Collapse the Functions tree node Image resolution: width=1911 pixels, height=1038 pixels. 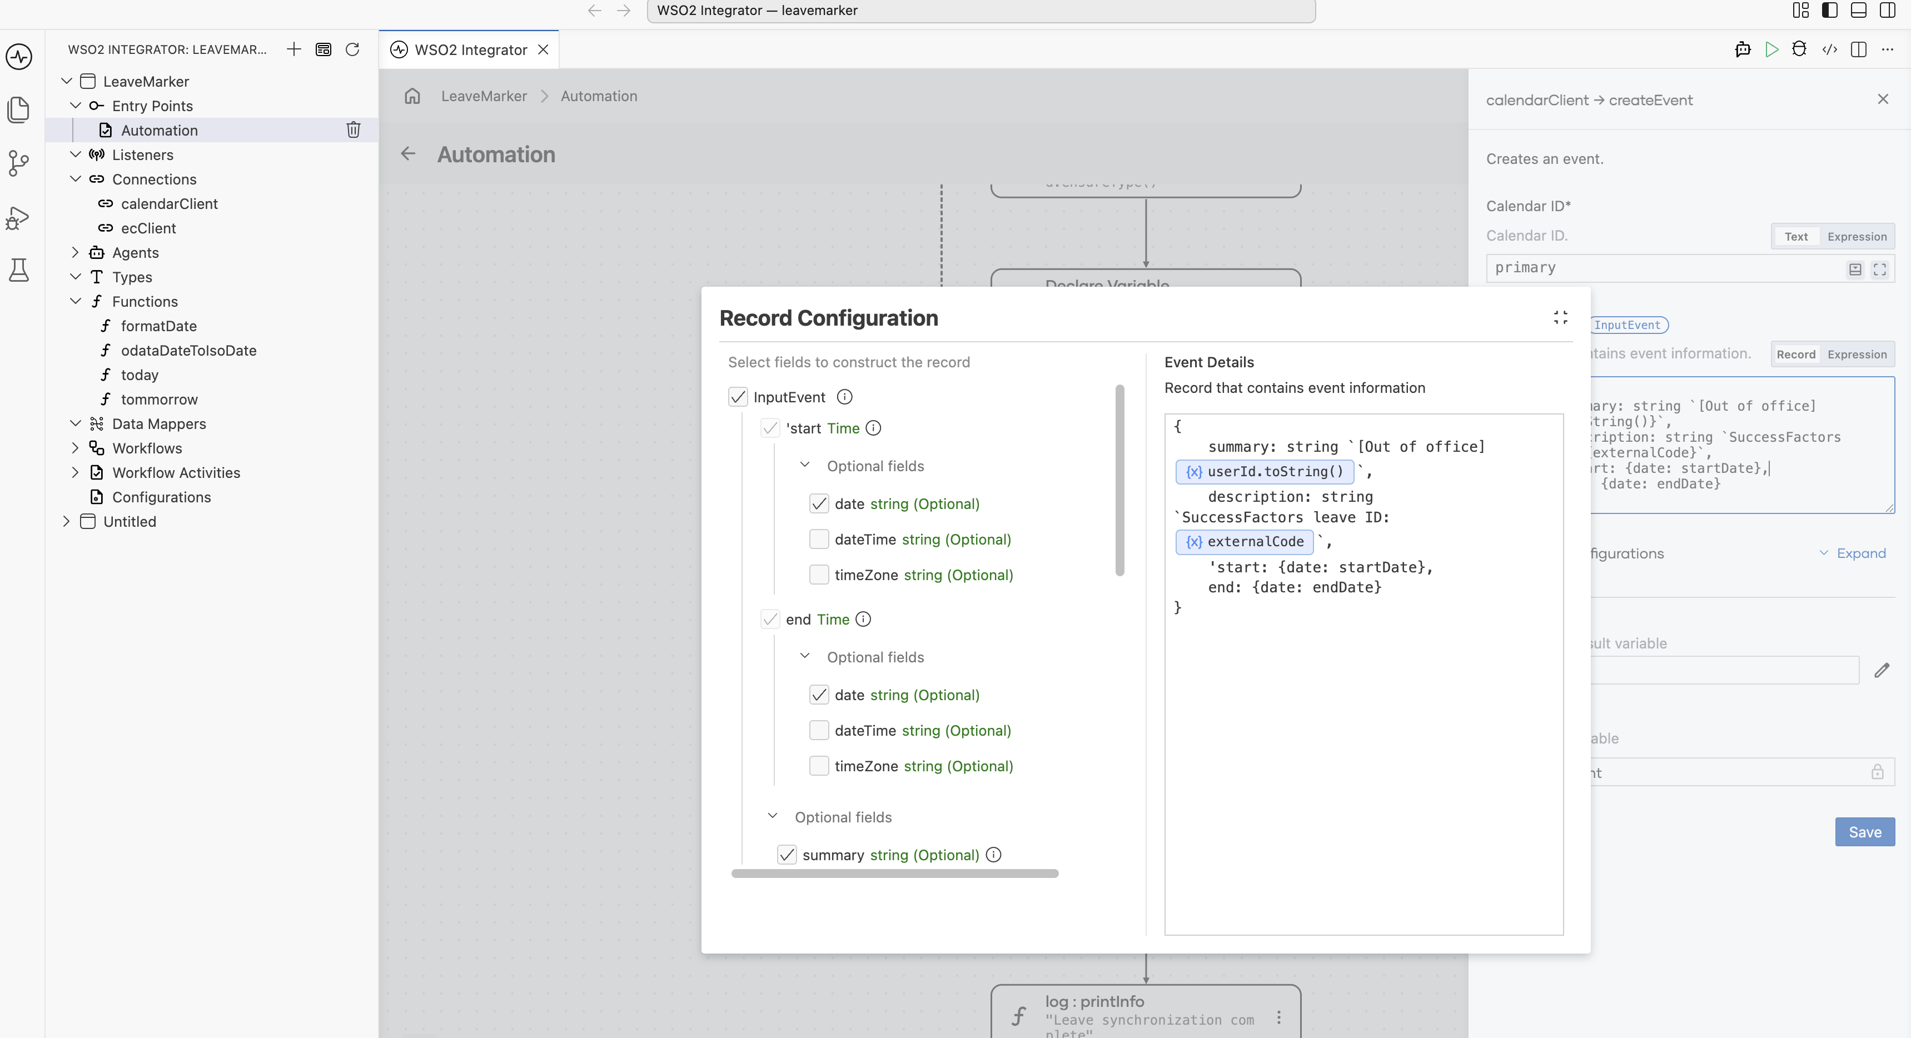pyautogui.click(x=75, y=302)
